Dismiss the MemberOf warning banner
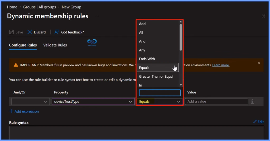 (259, 63)
